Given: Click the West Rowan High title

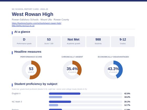Looking at the screenshot, I should [33, 14].
